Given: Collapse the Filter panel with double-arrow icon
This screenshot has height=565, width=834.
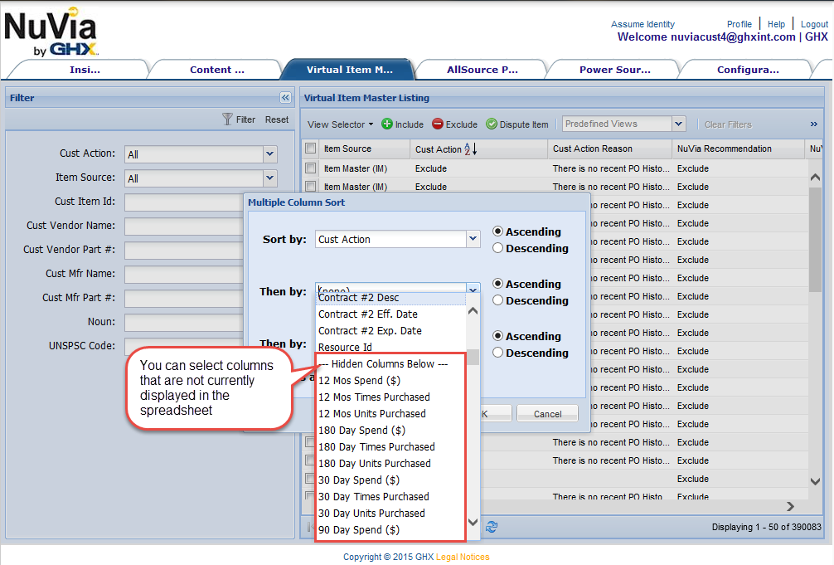Looking at the screenshot, I should [286, 97].
